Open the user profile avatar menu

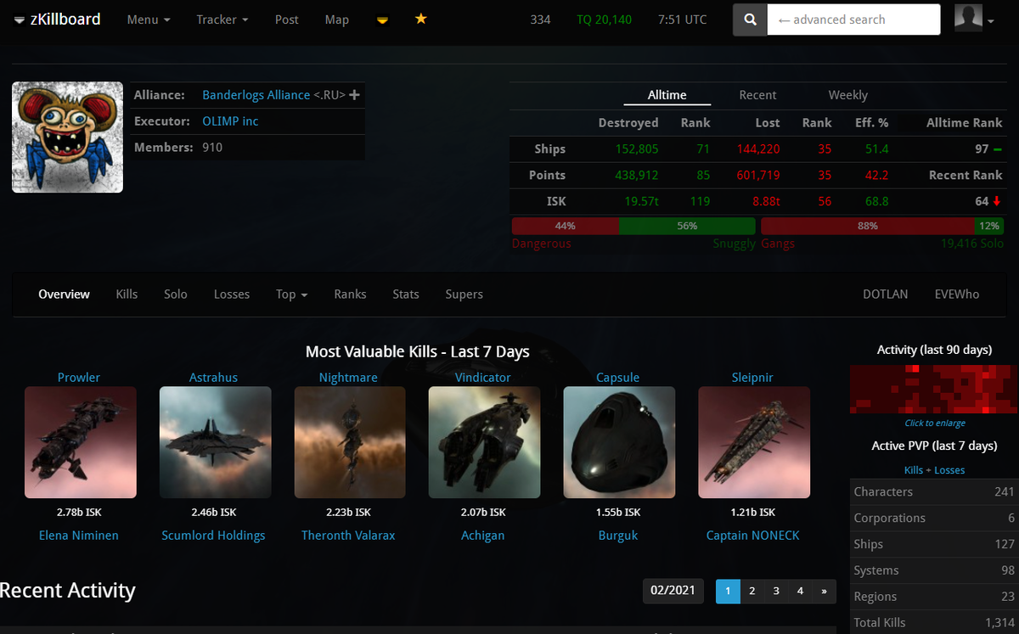pos(969,19)
